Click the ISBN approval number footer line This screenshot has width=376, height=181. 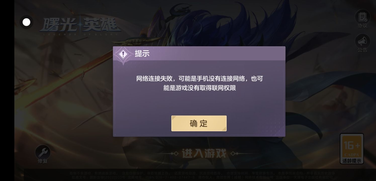coord(201,177)
